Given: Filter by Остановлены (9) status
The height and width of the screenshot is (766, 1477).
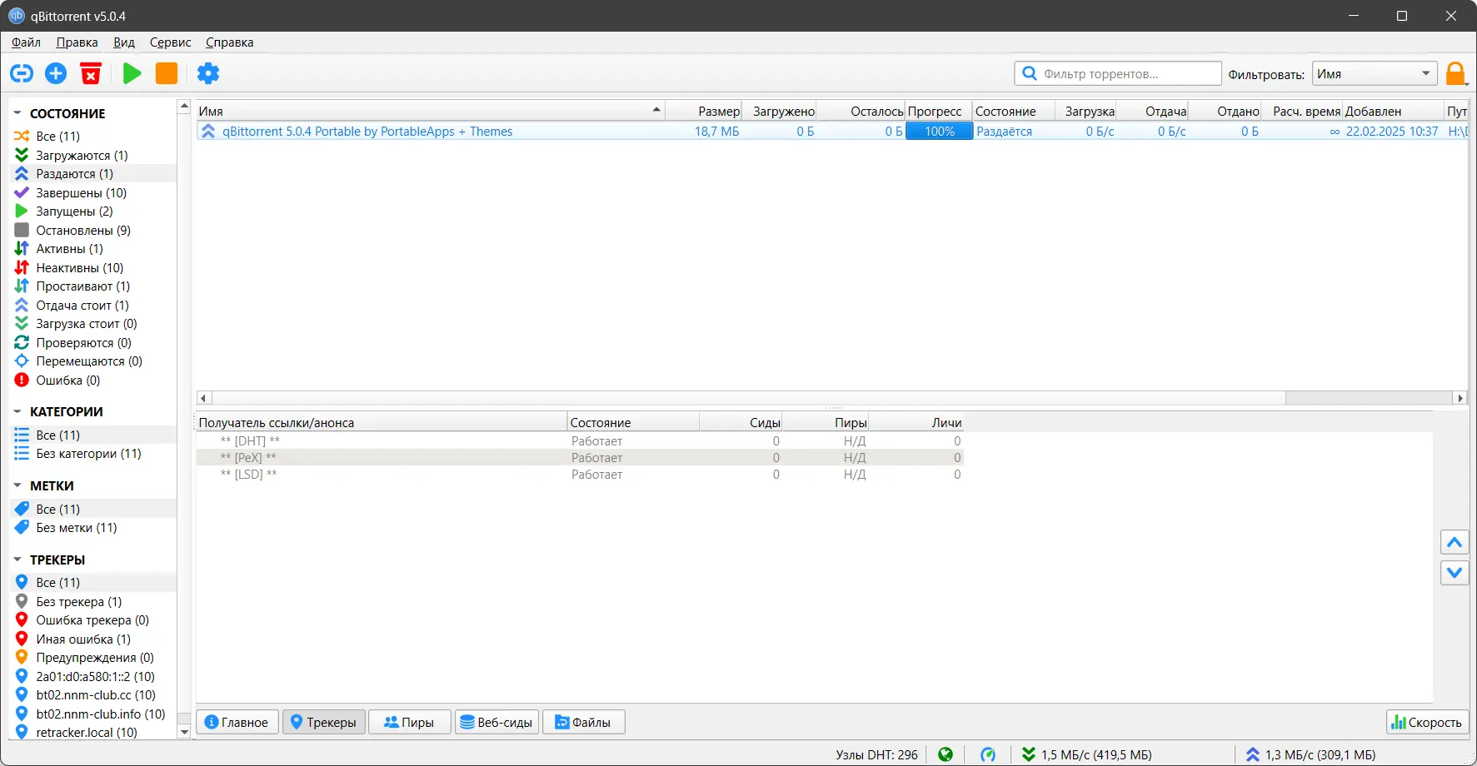Looking at the screenshot, I should click(83, 230).
